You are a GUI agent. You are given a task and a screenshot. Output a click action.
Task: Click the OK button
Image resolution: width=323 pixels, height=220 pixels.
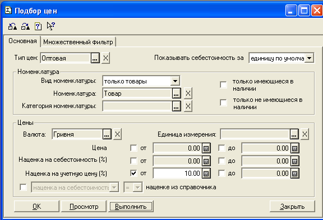point(36,207)
